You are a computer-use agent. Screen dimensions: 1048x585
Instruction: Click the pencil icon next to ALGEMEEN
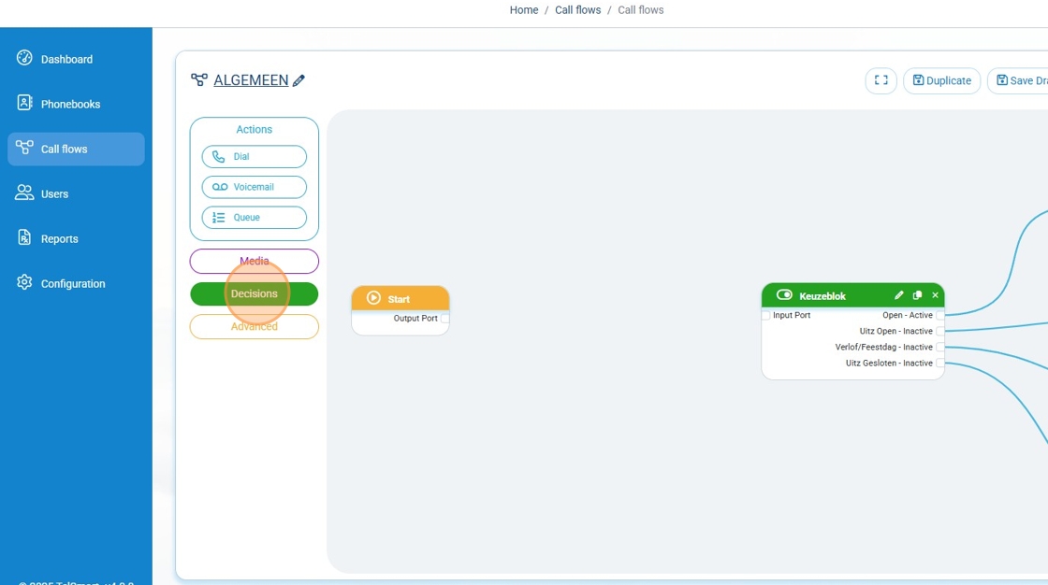click(x=299, y=81)
